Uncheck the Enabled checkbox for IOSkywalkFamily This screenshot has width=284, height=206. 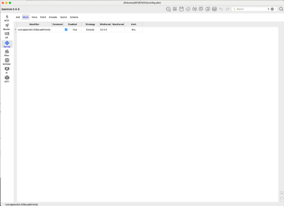click(x=66, y=30)
